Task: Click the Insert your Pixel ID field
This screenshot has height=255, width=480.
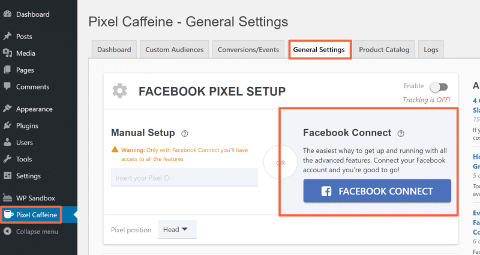Action: coord(184,177)
